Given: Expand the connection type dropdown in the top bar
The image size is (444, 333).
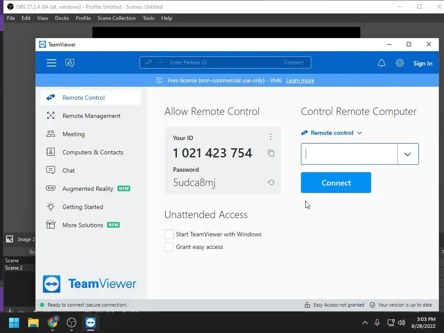Looking at the screenshot, I should tap(160, 62).
